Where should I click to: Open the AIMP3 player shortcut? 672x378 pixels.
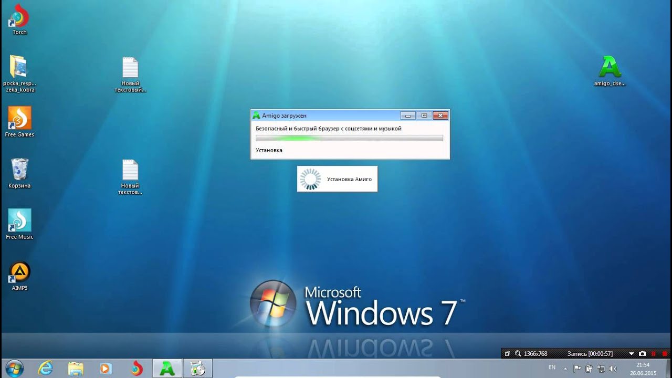[x=19, y=276]
